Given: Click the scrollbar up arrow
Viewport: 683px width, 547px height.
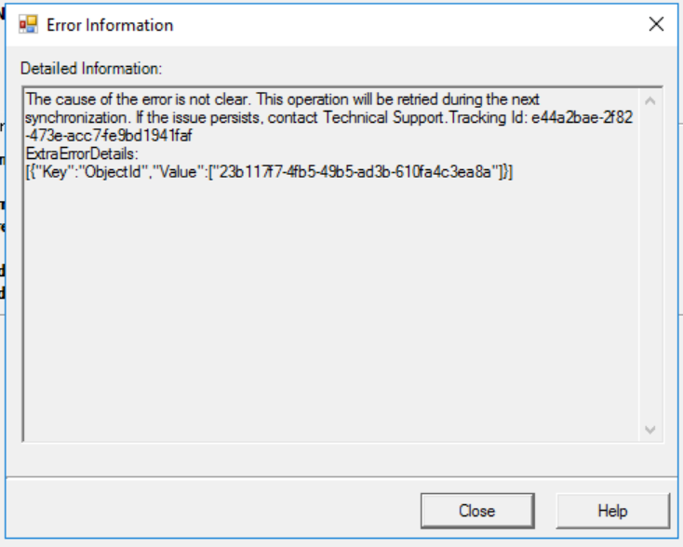Looking at the screenshot, I should tap(650, 100).
